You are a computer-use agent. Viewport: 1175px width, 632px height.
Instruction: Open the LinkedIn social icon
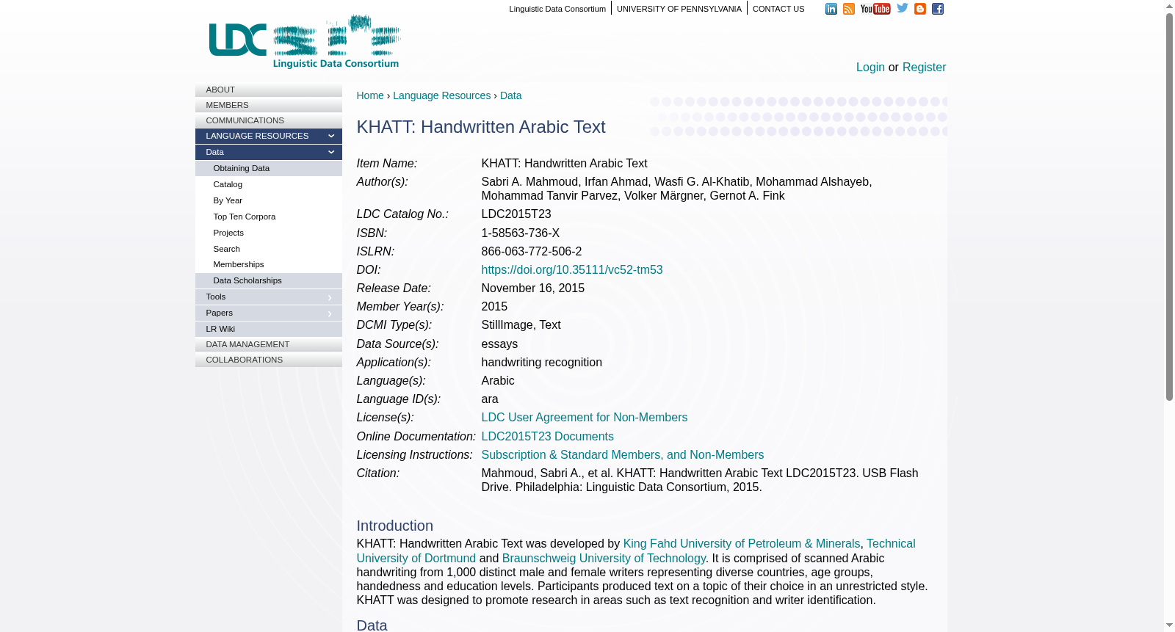831,9
